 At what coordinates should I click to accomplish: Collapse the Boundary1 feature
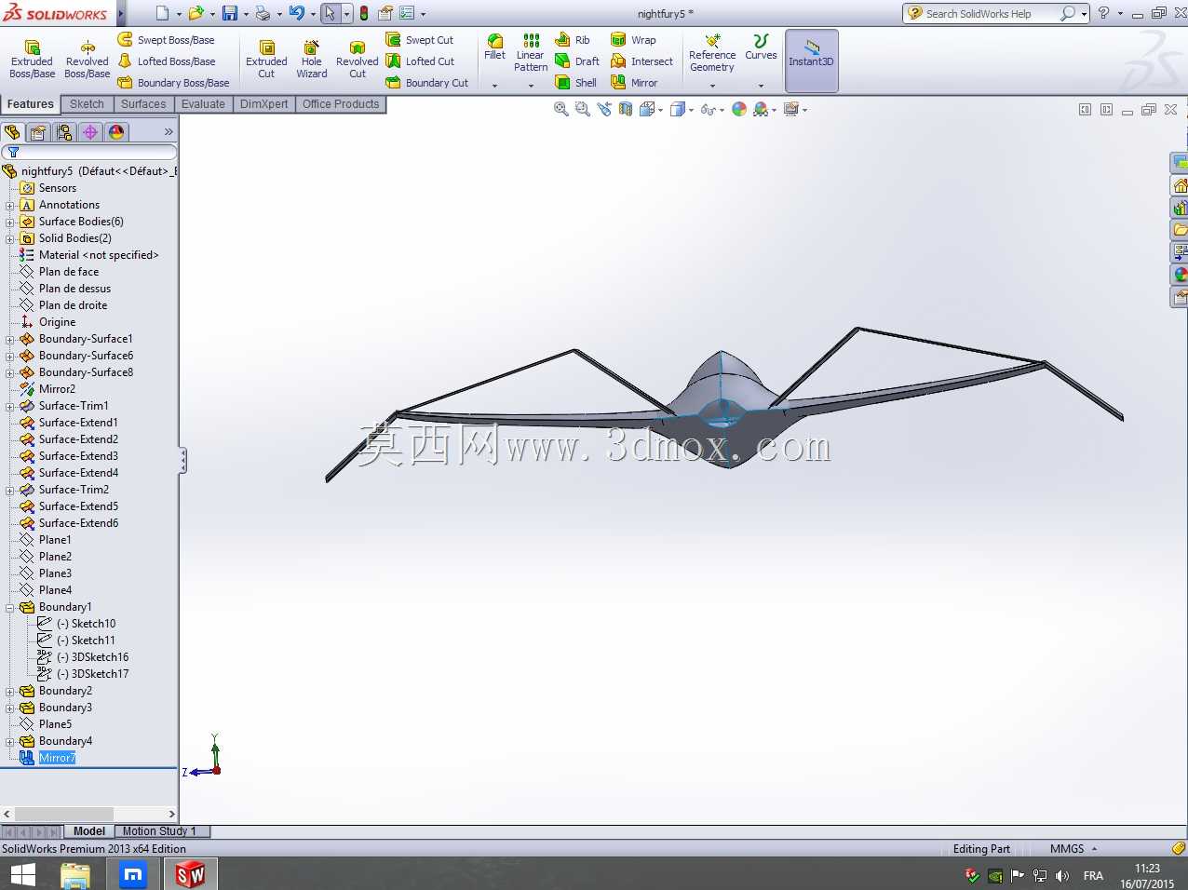click(x=10, y=607)
